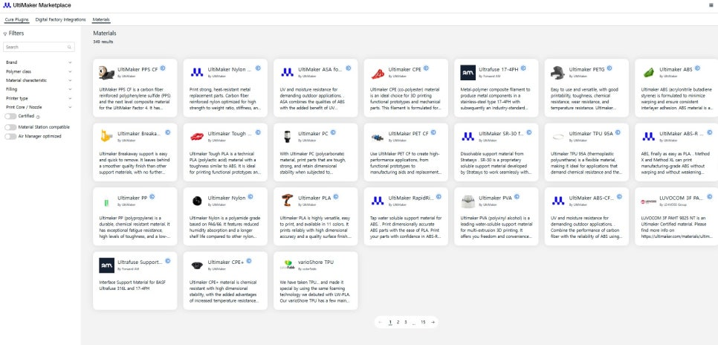Click the '349 results' text
Image resolution: width=718 pixels, height=345 pixels.
coord(103,42)
